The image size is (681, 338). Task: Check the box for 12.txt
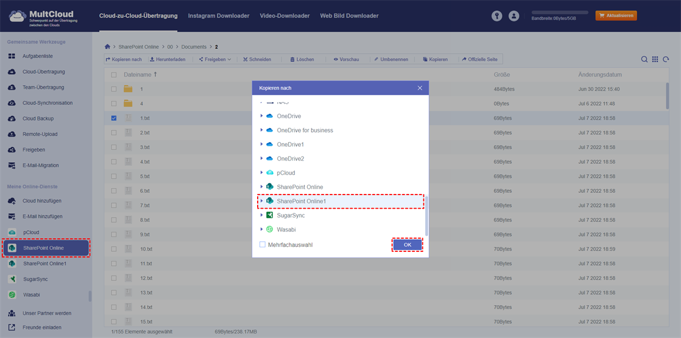(x=114, y=278)
